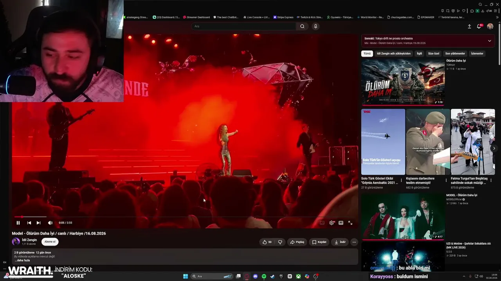Open the İdil Zengin channel avatar
This screenshot has height=281, width=501.
tap(16, 242)
